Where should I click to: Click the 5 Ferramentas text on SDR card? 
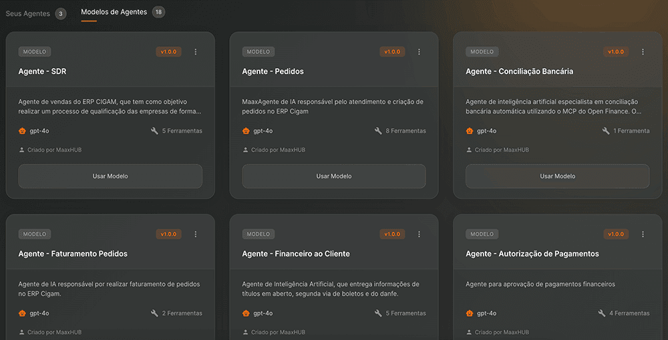click(x=182, y=131)
